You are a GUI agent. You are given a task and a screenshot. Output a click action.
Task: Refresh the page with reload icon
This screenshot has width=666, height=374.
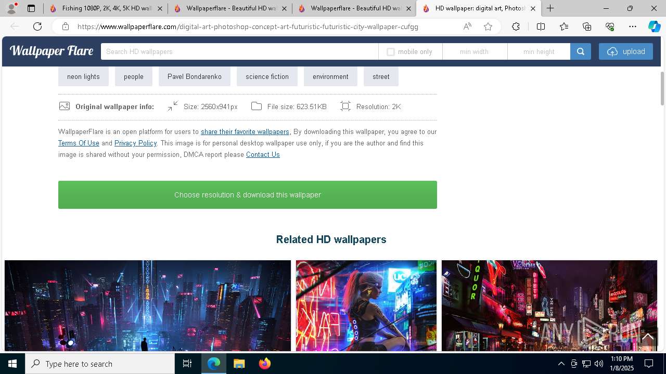(x=37, y=26)
